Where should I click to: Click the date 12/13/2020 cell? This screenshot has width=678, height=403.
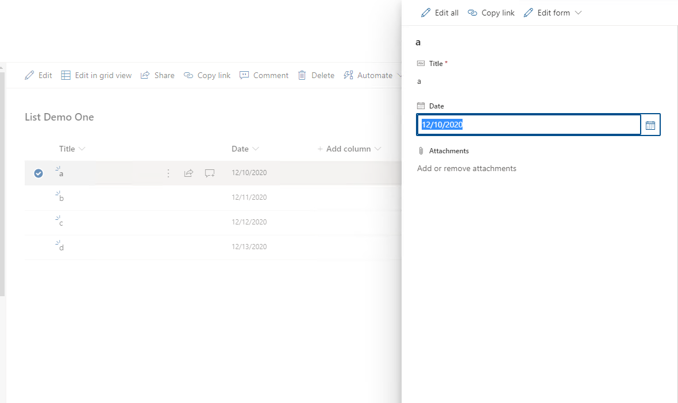[x=249, y=247]
